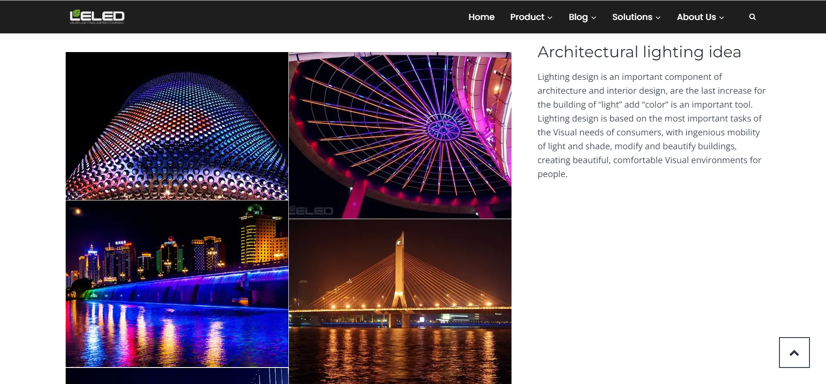Expand the Product dropdown chevron
Screen dimensions: 826x384
click(550, 18)
